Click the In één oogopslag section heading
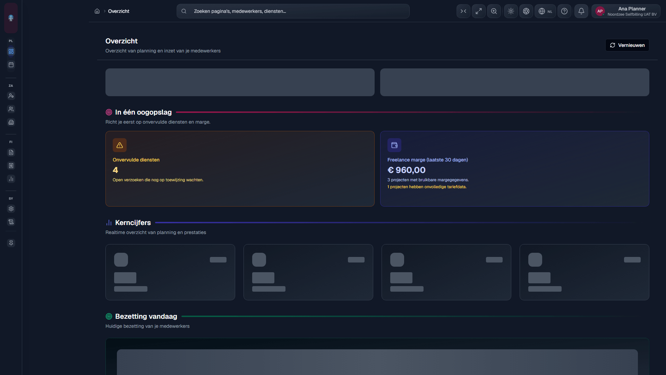The image size is (666, 375). pyautogui.click(x=143, y=112)
